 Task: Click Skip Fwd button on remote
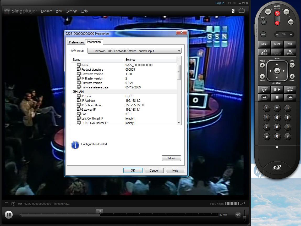click(x=290, y=89)
